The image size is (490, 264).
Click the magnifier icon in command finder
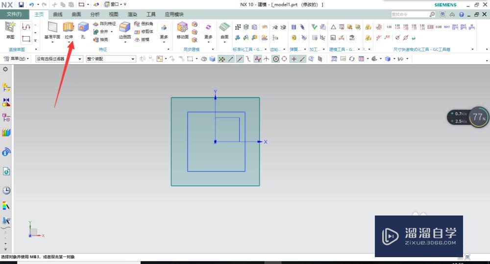click(x=432, y=14)
